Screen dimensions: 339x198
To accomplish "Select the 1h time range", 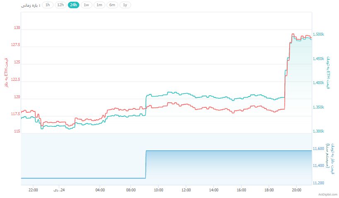I will [48, 5].
